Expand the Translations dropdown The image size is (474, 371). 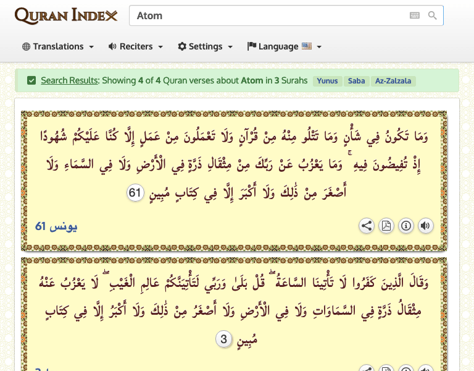point(58,46)
